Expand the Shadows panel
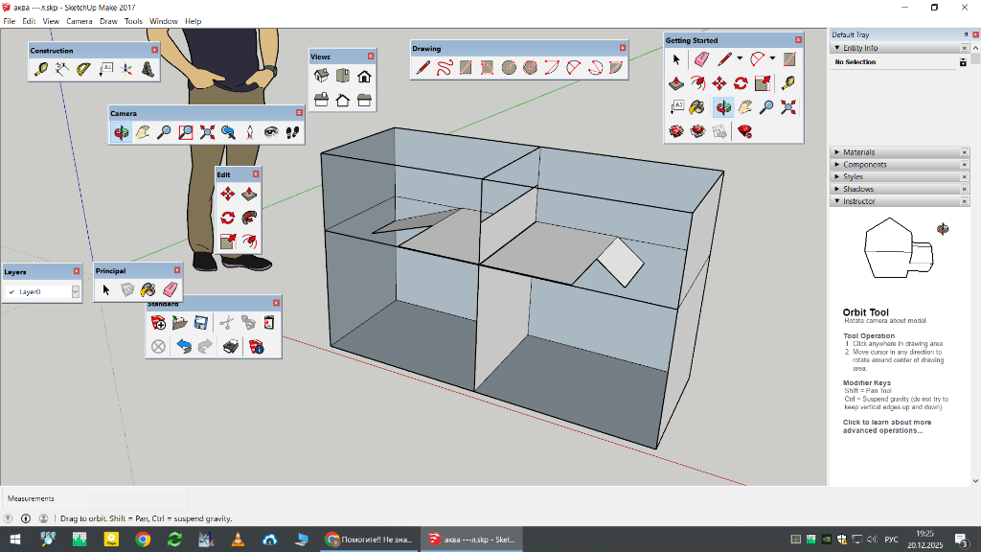Image resolution: width=981 pixels, height=552 pixels. click(857, 190)
